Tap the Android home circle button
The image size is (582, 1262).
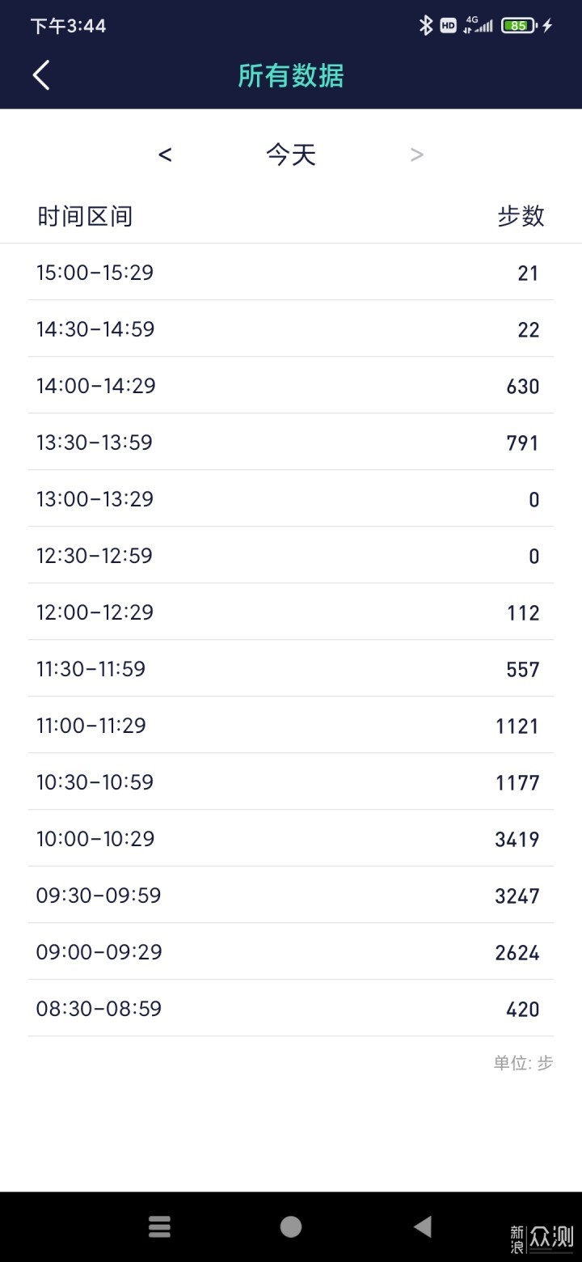[x=291, y=1226]
